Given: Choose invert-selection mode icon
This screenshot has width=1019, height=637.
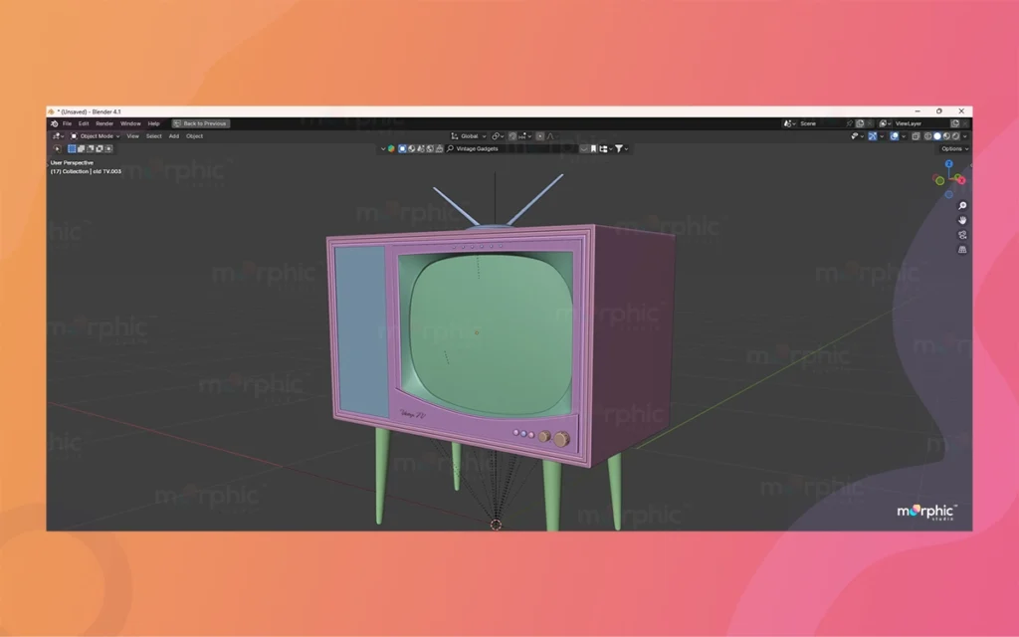Looking at the screenshot, I should (x=100, y=149).
